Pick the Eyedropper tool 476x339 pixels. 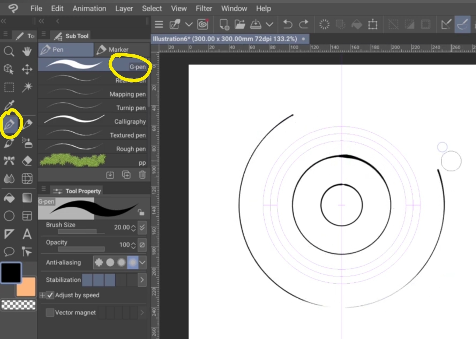coord(9,105)
